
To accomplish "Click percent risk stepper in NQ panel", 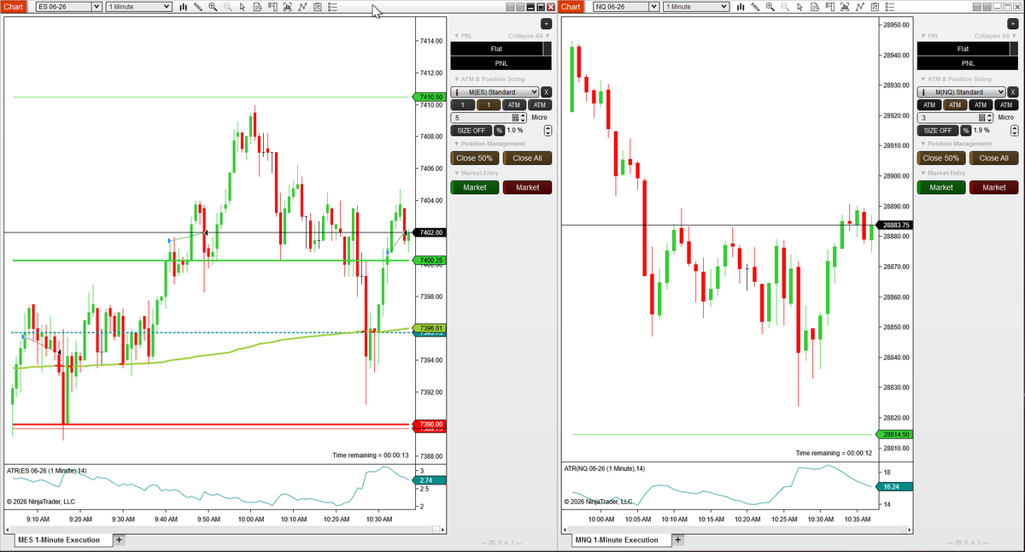I will coord(1014,131).
